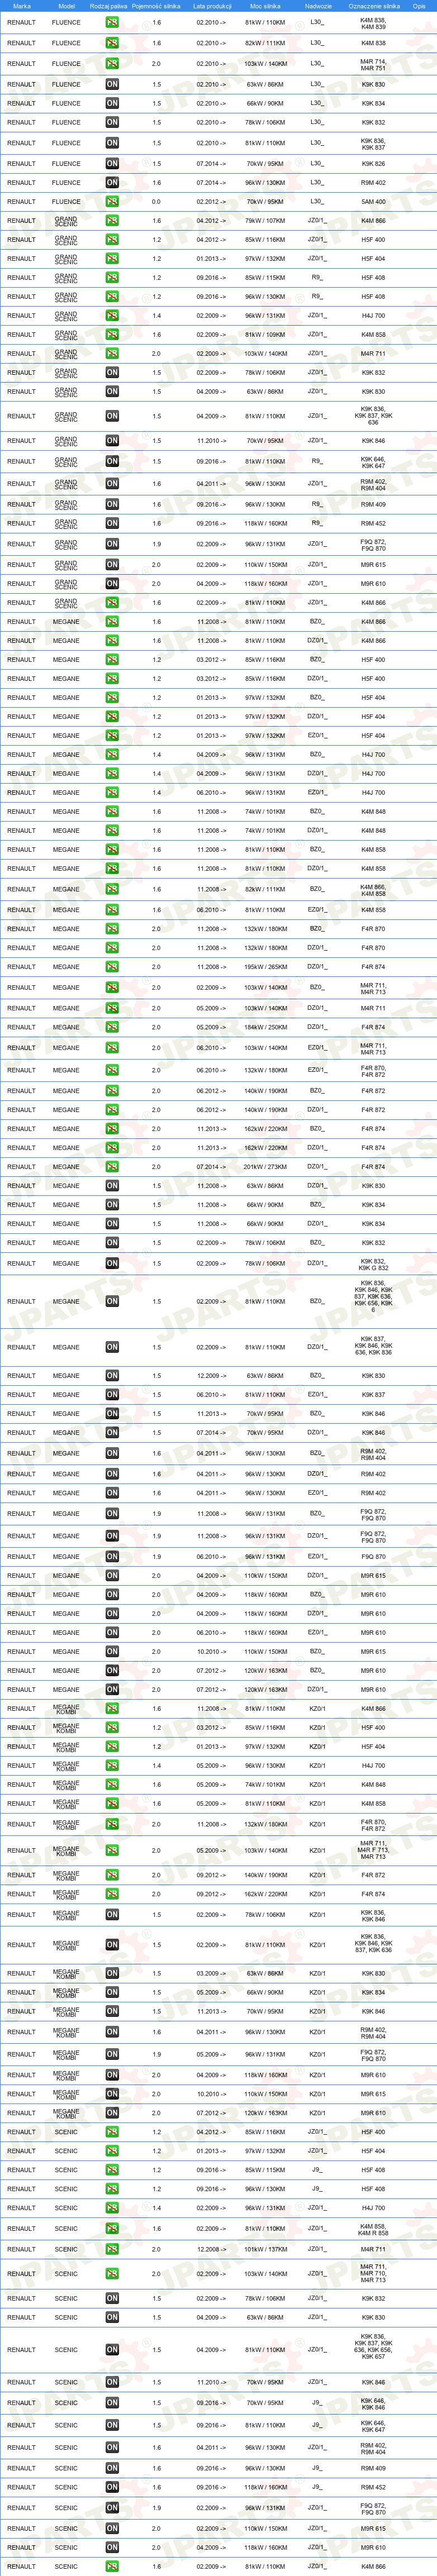Click petrol icon in Megane 184kW/250KM row
Viewport: 437px width, 2576px height.
pyautogui.click(x=112, y=1027)
